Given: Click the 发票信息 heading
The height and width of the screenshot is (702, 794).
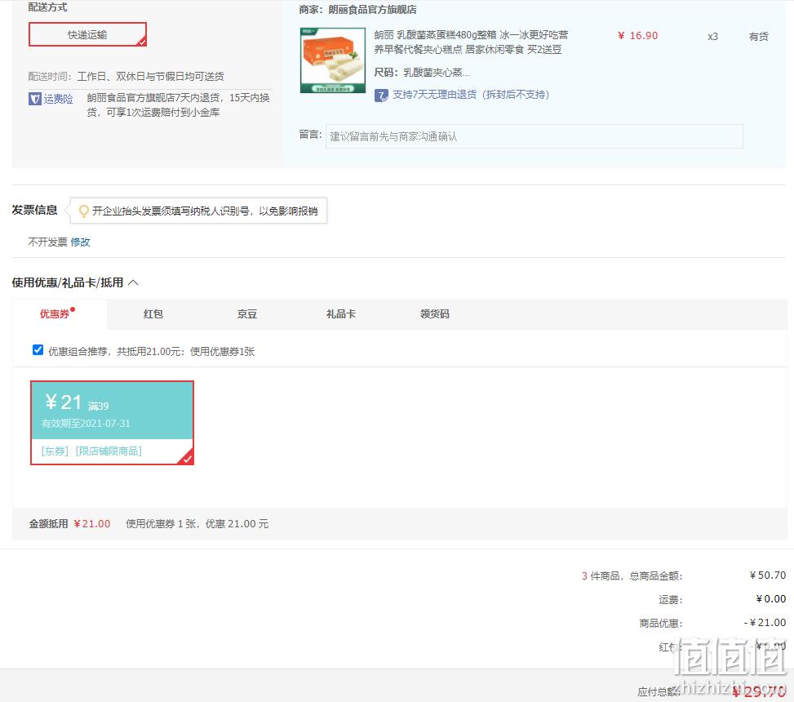Looking at the screenshot, I should [34, 210].
